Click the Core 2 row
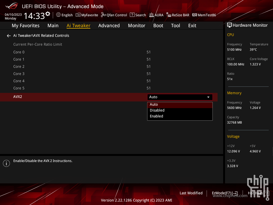Viewport: 273px width, 205px height. 109,66
